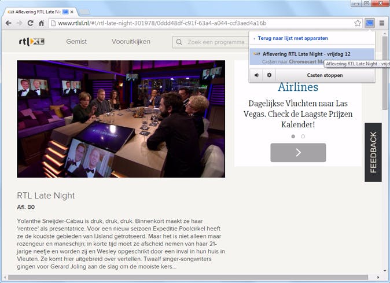Focus the Zoek een programma search field

(x=211, y=42)
